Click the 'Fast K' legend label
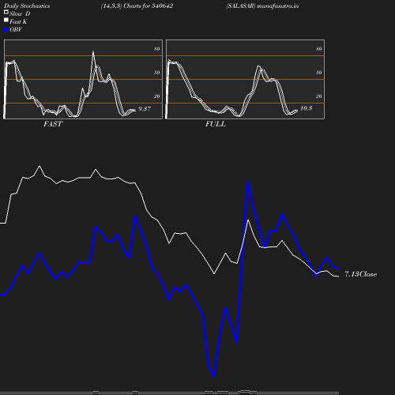Image resolution: width=395 pixels, height=395 pixels. point(18,21)
